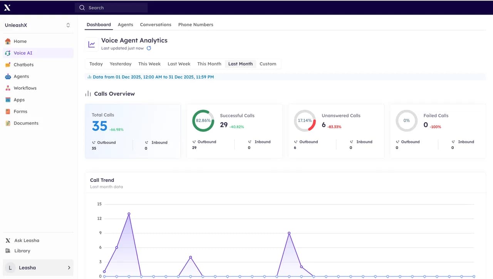Click the Search input field
Image resolution: width=493 pixels, height=279 pixels.
point(112,8)
